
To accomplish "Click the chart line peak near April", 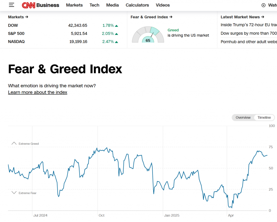I will pyautogui.click(x=258, y=151).
